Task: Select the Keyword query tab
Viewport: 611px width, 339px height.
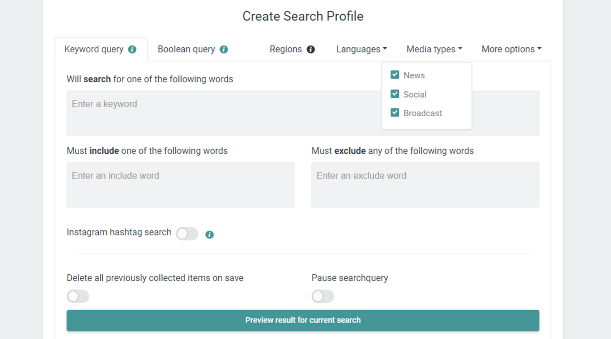Action: tap(94, 49)
